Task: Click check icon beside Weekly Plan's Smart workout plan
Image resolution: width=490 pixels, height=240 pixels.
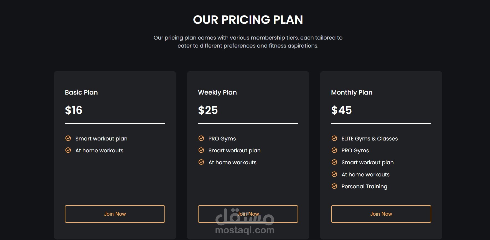Action: coord(201,150)
